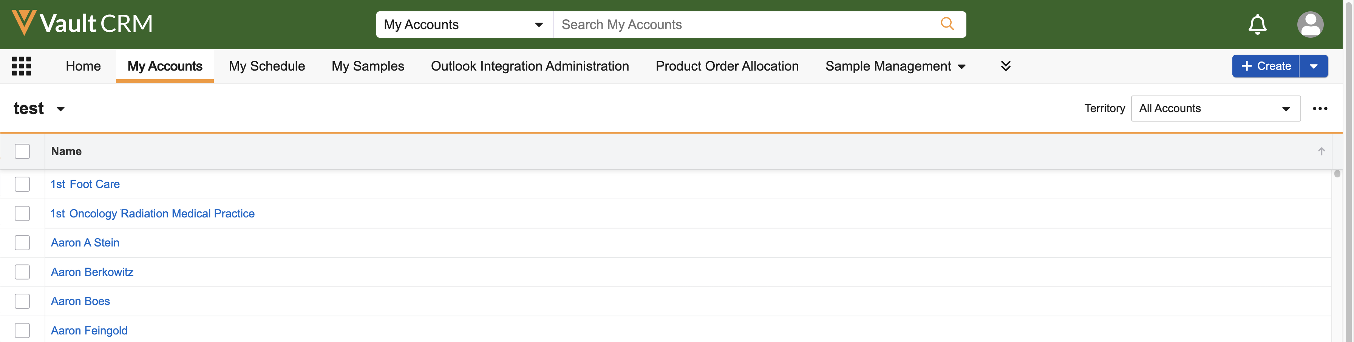Open the Aaron A Stein account

(85, 243)
